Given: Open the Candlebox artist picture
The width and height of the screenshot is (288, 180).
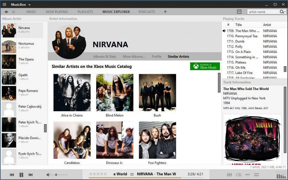Looking at the screenshot, I should (x=72, y=140).
